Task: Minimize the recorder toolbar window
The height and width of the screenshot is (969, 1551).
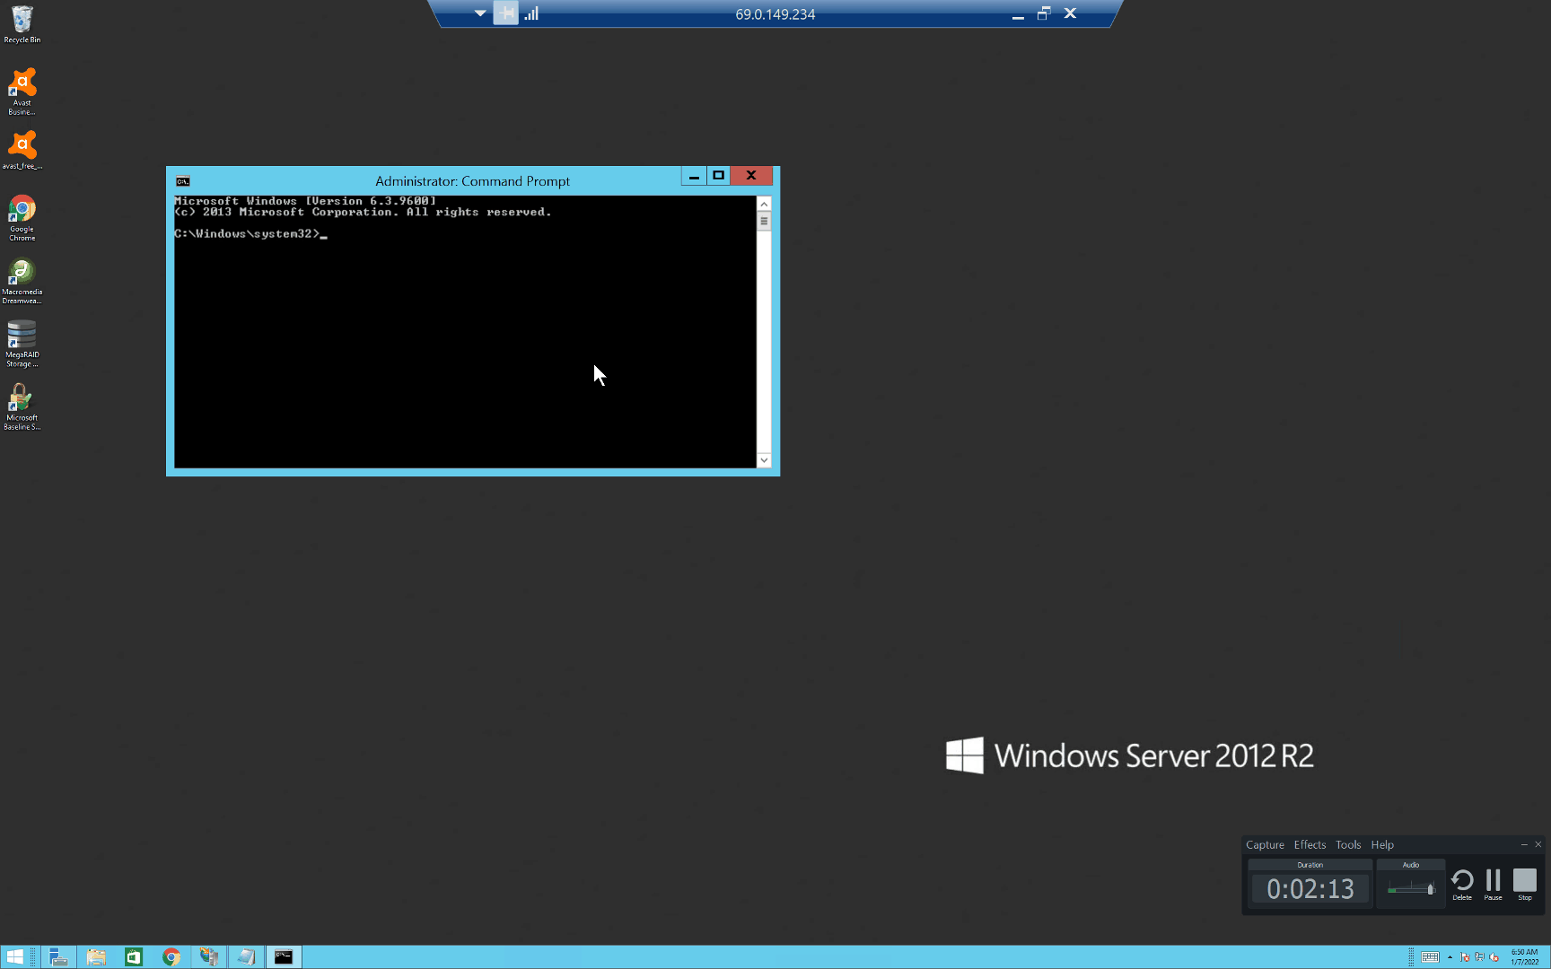Action: [x=1524, y=844]
